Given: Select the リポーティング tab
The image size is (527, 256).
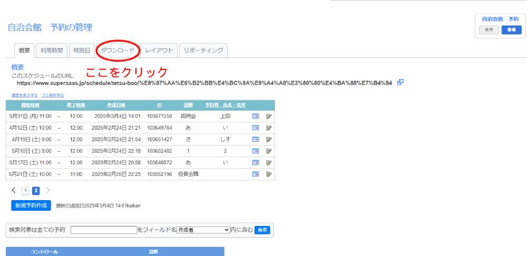Looking at the screenshot, I should [203, 51].
